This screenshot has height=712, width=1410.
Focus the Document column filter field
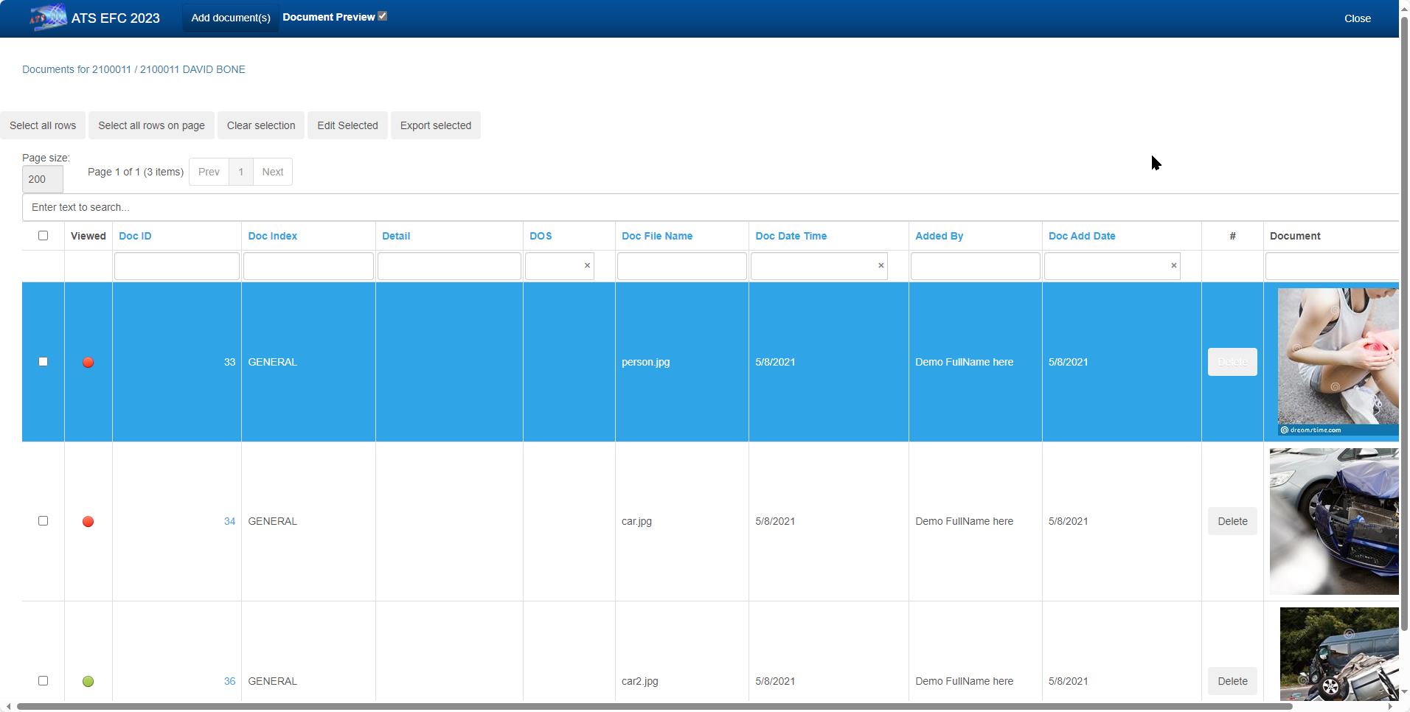(x=1332, y=266)
